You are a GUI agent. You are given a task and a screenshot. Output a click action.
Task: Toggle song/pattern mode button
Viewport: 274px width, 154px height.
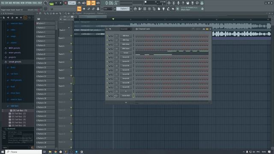51,3
